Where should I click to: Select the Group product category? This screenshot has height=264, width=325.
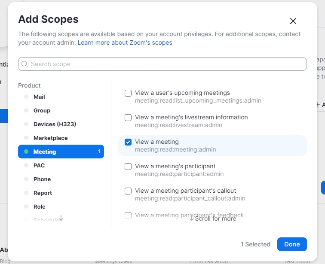42,110
